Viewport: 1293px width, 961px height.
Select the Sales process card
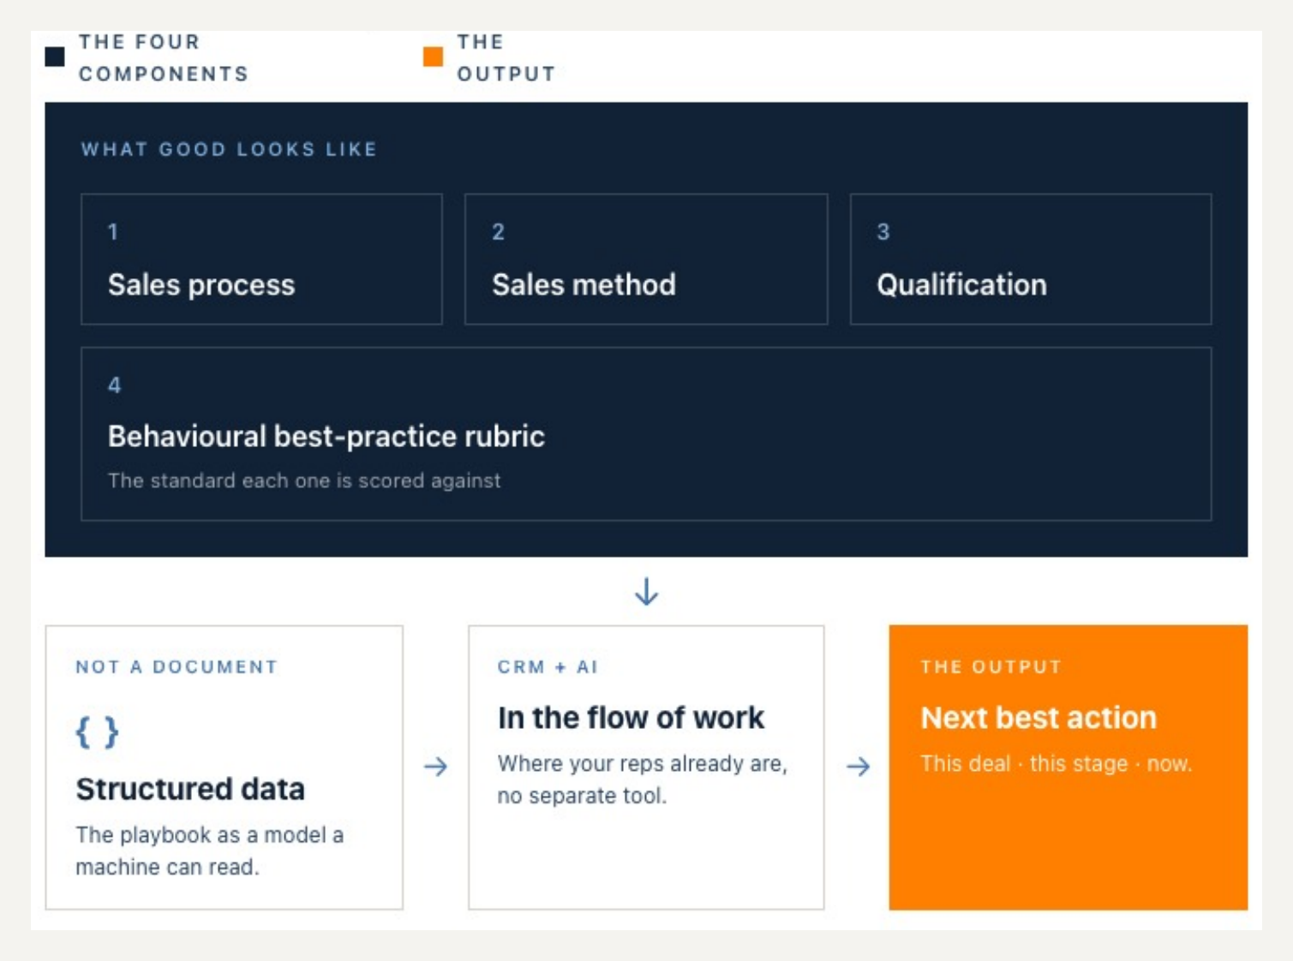tap(261, 259)
